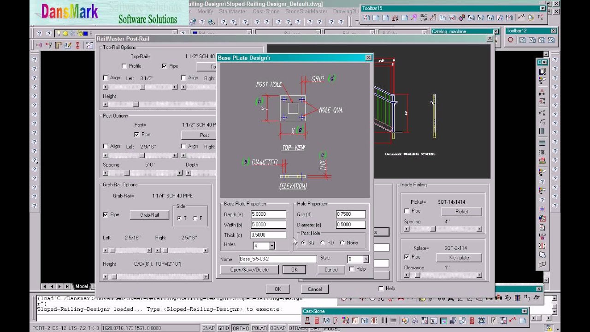Click the right arrow of the Picket Spacing slider
Screen dimensions: 590x332
(x=479, y=229)
